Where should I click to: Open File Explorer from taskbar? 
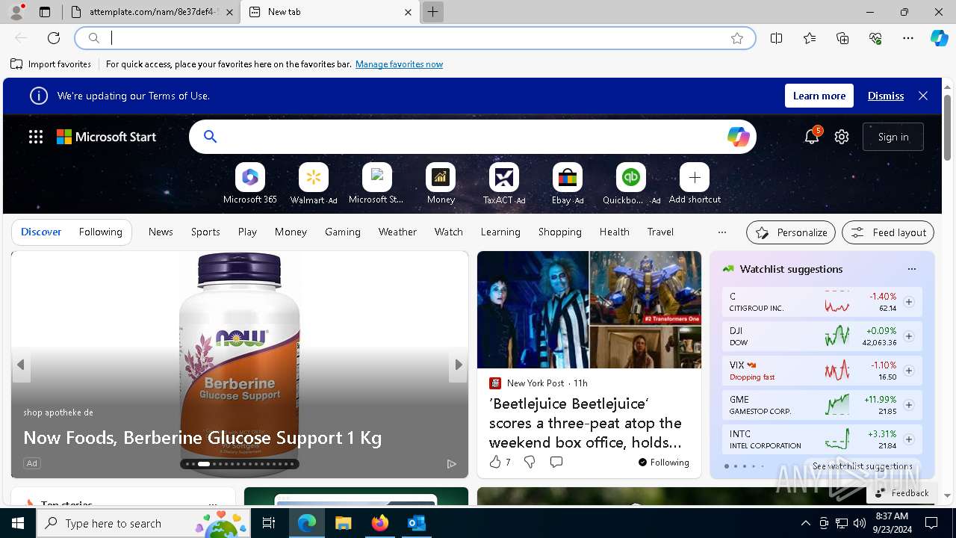pos(344,523)
